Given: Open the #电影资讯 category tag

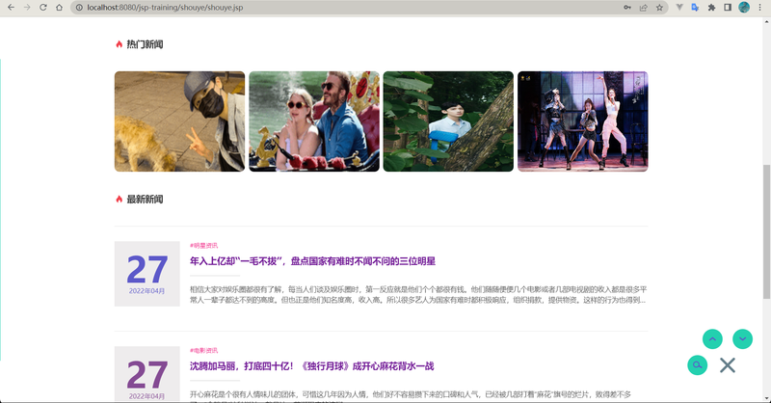Looking at the screenshot, I should coord(203,351).
